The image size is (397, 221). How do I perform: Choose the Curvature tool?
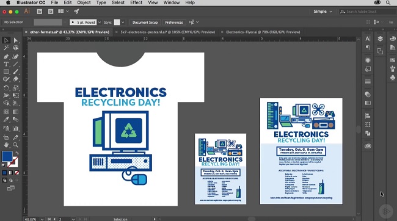click(16, 56)
